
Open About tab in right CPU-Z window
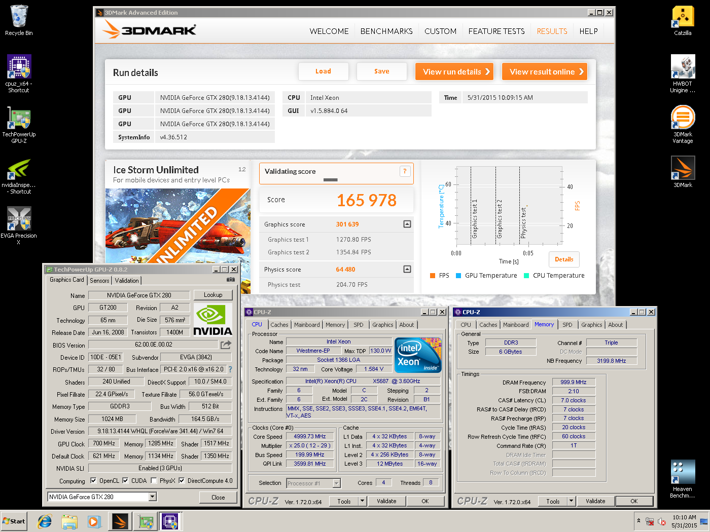(x=616, y=325)
